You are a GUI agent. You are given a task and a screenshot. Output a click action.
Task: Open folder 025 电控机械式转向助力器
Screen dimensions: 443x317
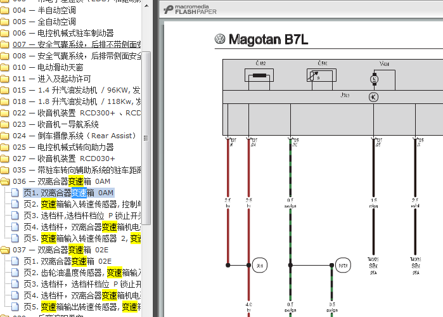point(63,148)
